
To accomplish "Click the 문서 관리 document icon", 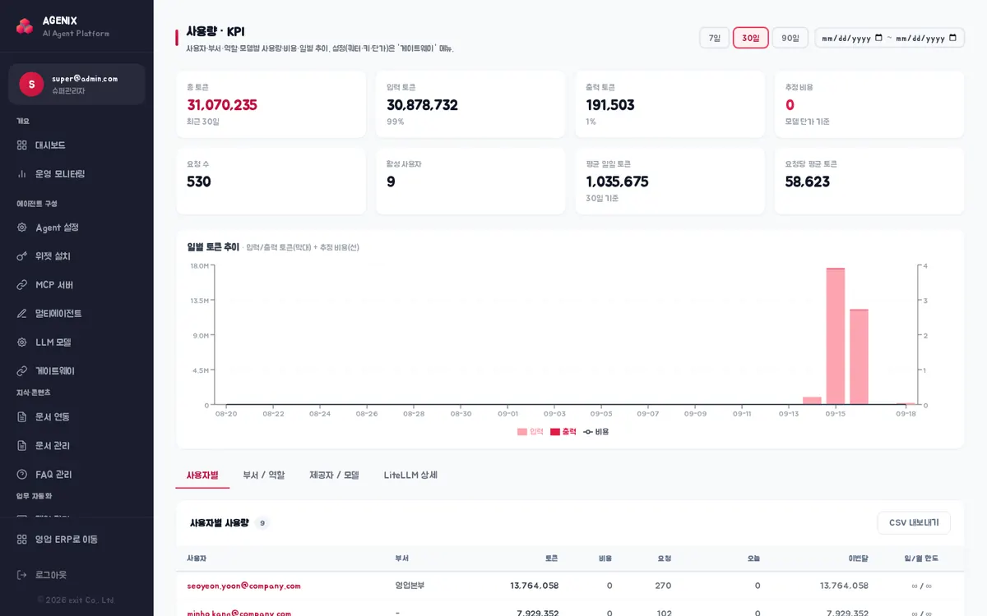I will [x=22, y=446].
